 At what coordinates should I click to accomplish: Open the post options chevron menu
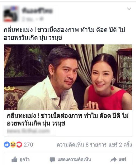[x=129, y=9]
